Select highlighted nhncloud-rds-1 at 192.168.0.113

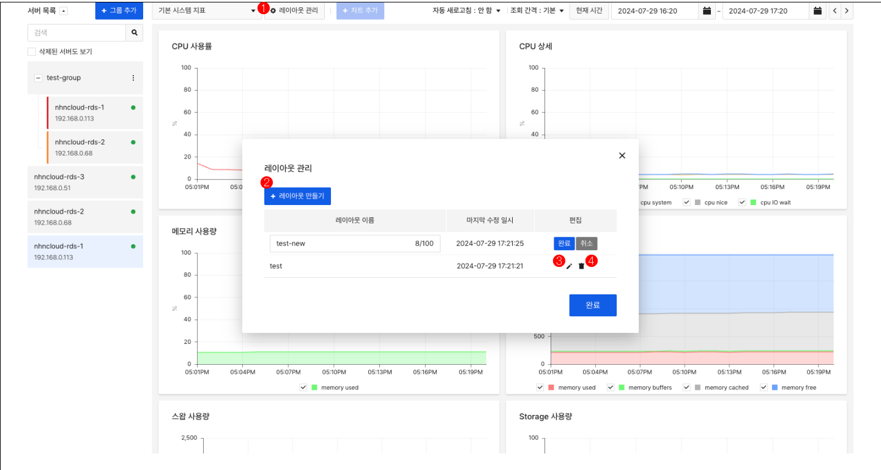coord(86,252)
